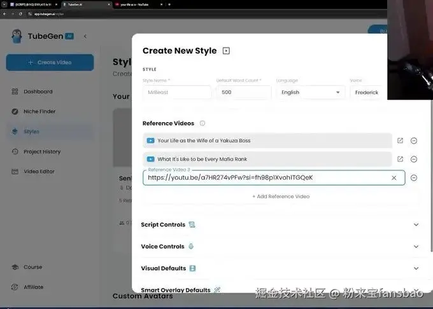Click the Affiliate icon in the sidebar
The height and width of the screenshot is (309, 433).
[15, 287]
